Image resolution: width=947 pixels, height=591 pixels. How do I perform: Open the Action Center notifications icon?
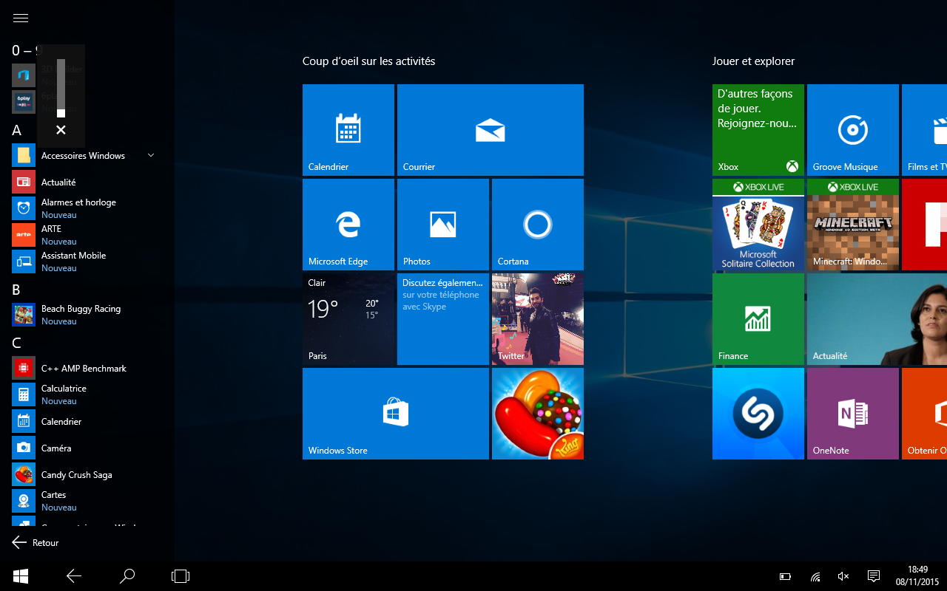(x=873, y=576)
